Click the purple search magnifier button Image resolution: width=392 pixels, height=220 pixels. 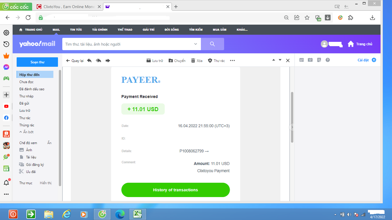coord(213,44)
